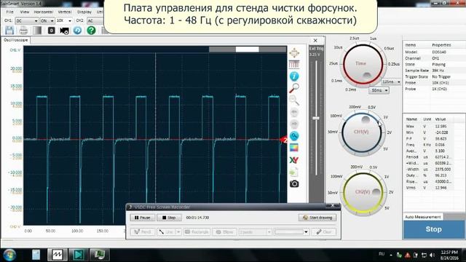Click the pan move arrows icon beside waveform

point(294,53)
